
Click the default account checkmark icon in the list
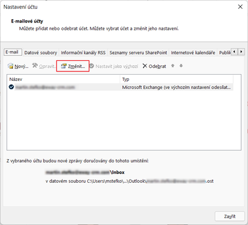coord(11,87)
